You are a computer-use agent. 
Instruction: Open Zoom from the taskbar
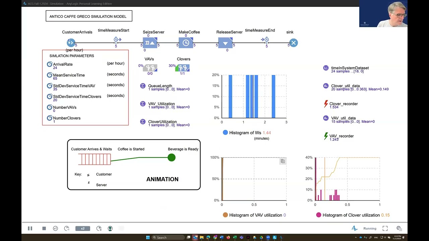pyautogui.click(x=268, y=237)
